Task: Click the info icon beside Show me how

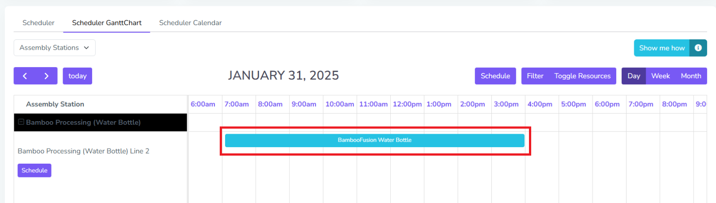Action: pos(698,48)
